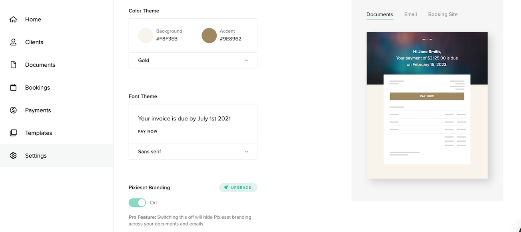This screenshot has height=232, width=521.
Task: Click the rocket icon on Upgrade badge
Action: tap(226, 187)
